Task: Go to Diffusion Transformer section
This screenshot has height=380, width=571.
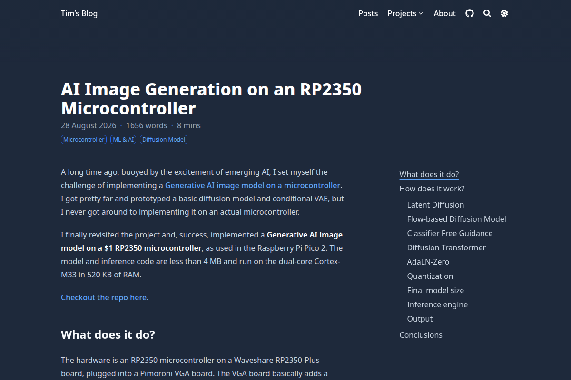Action: [x=446, y=247]
